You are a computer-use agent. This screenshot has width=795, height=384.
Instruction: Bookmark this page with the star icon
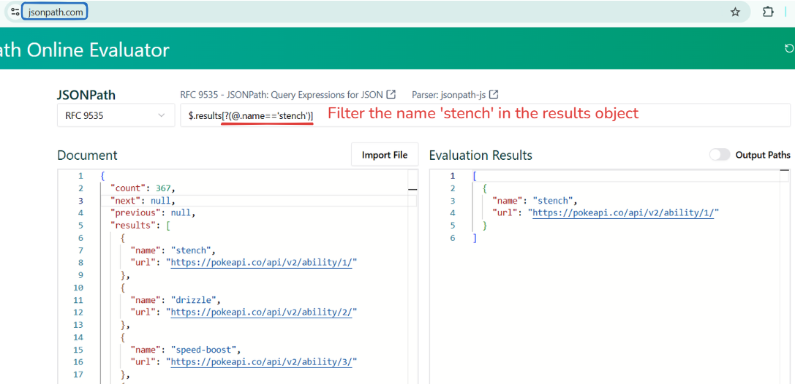735,12
